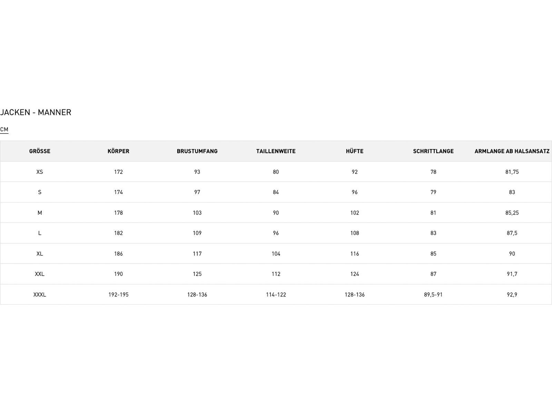The image size is (552, 414).
Task: Click arm length value 81,75 for XS
Action: click(512, 172)
